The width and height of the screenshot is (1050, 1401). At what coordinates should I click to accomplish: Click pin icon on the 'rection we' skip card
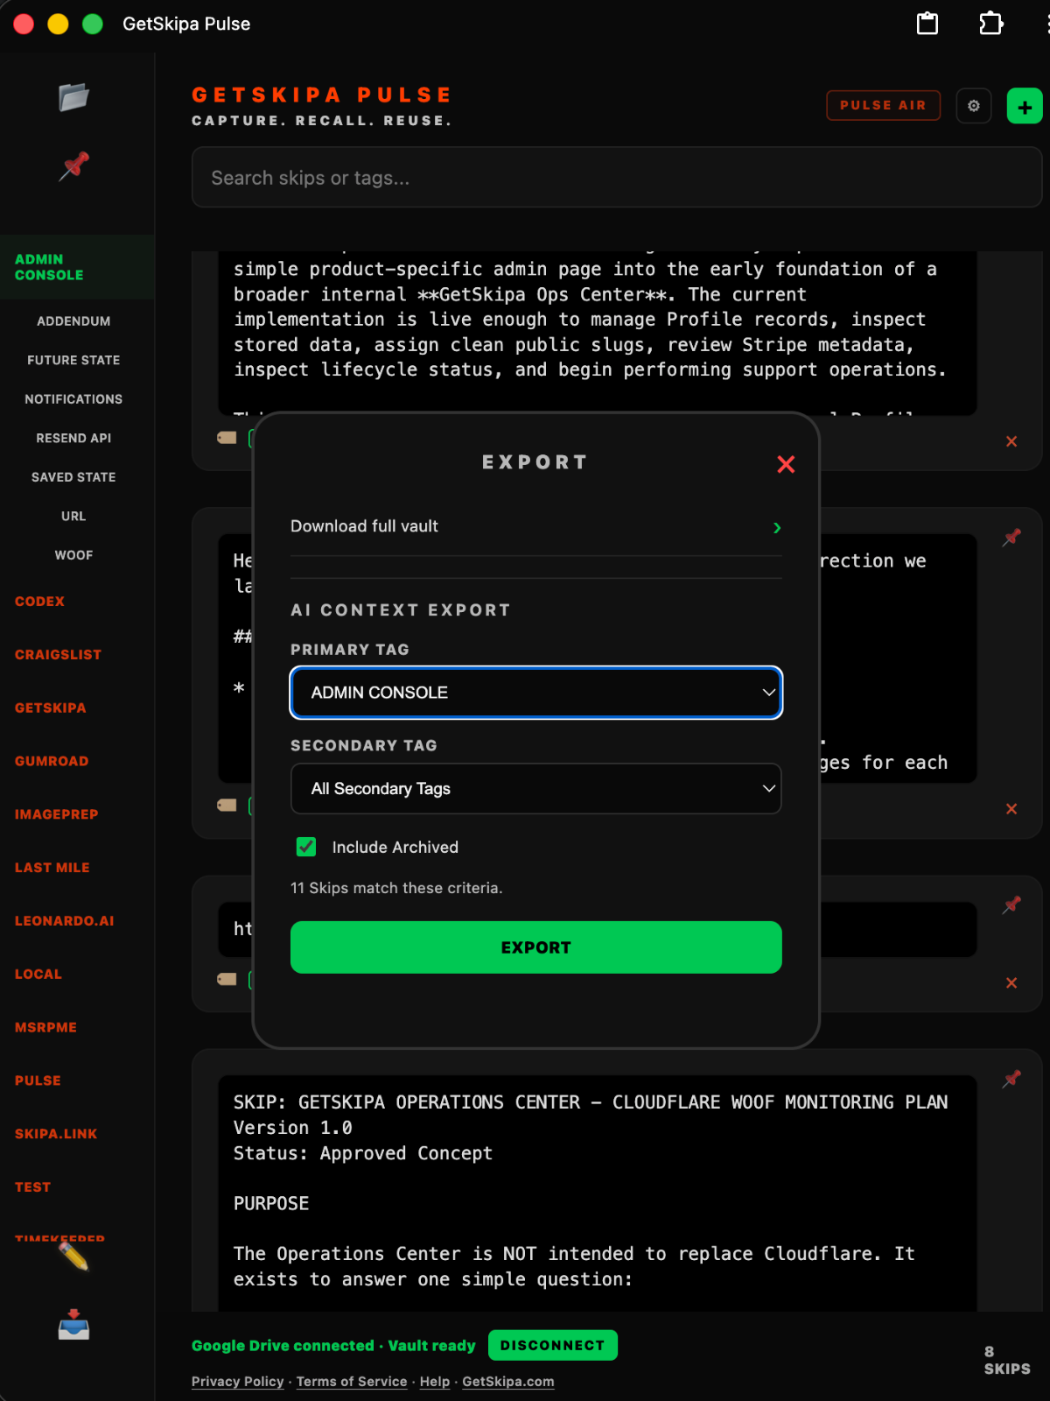(x=1011, y=538)
